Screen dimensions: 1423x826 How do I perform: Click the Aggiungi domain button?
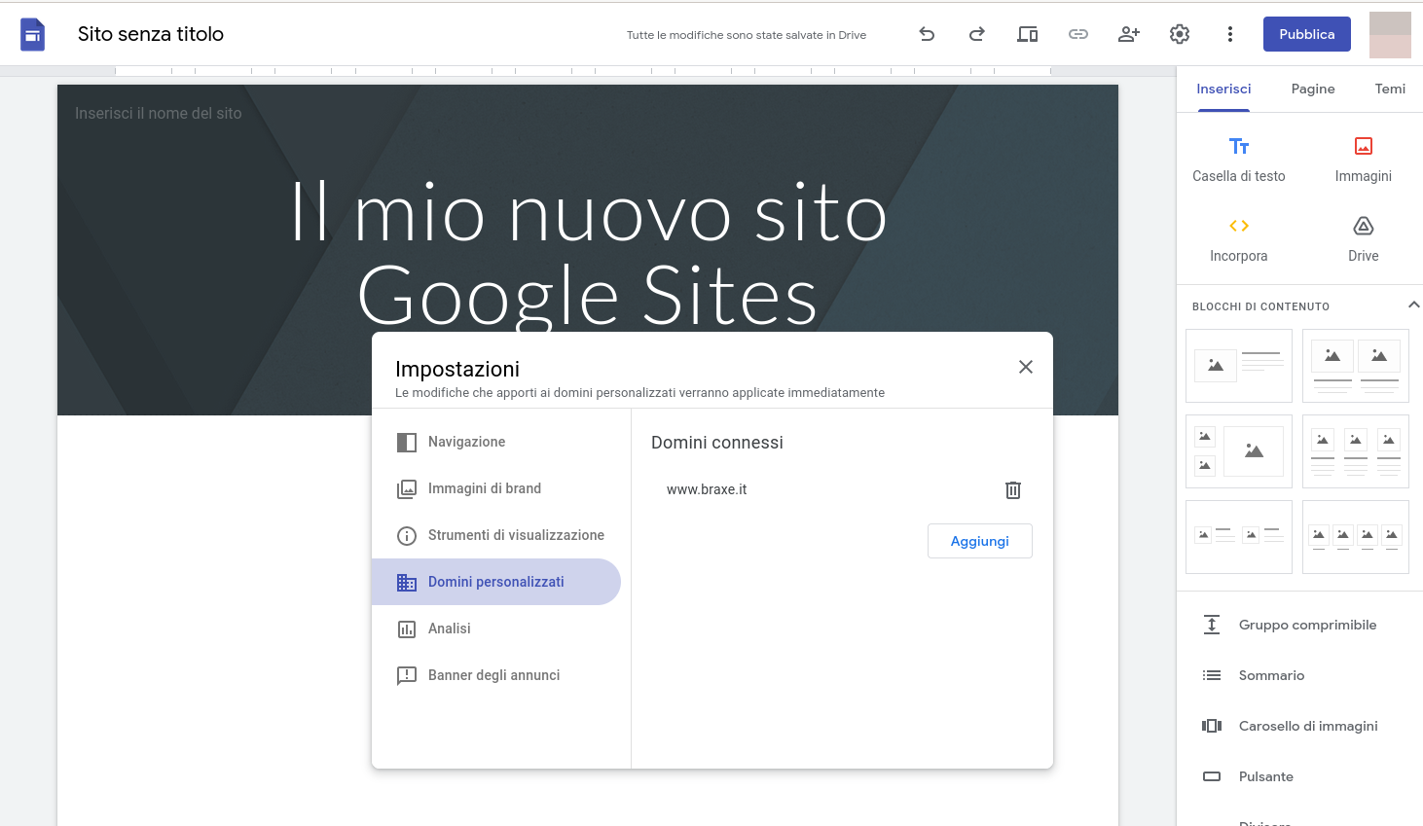point(980,541)
